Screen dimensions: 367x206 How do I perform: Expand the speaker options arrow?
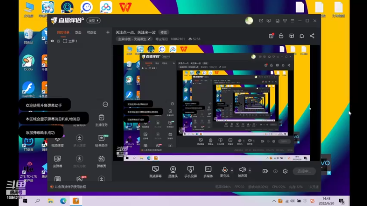point(250,170)
